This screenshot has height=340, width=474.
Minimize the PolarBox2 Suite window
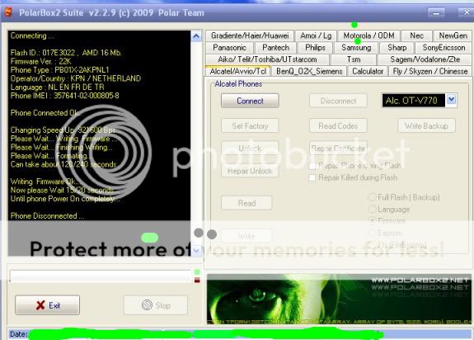tap(436, 12)
